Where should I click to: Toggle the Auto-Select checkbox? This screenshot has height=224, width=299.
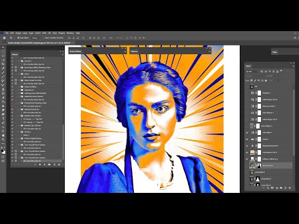click(x=18, y=38)
